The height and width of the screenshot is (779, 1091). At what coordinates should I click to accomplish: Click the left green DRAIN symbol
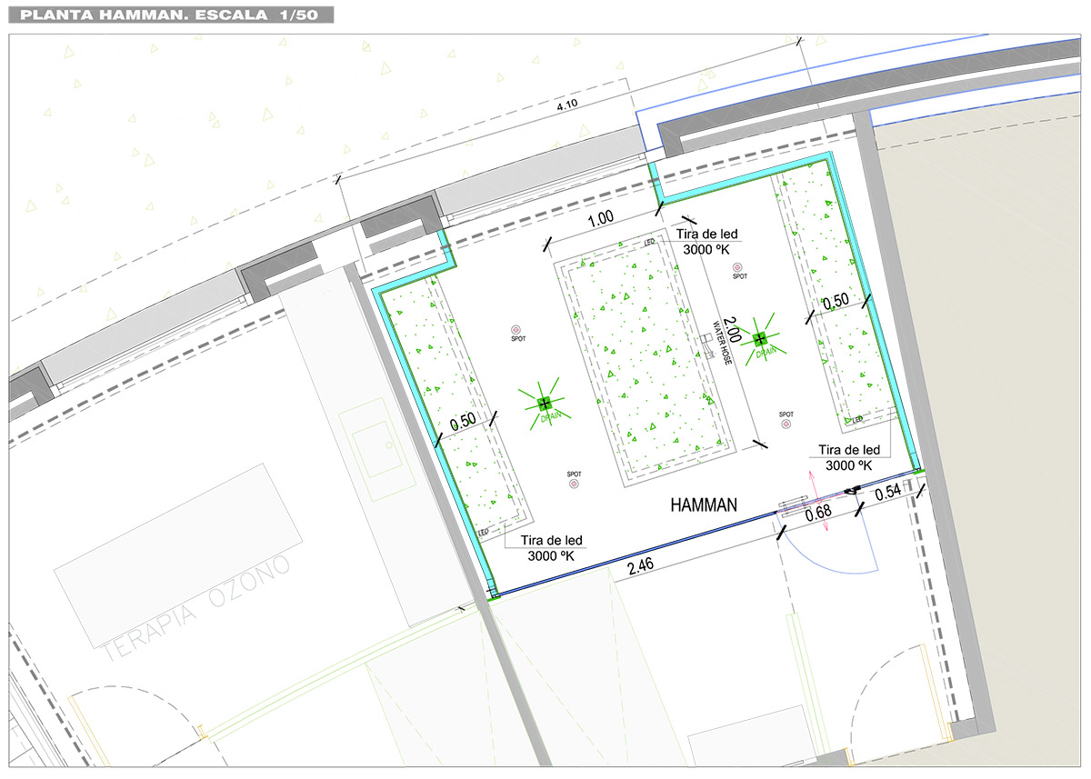tap(545, 404)
